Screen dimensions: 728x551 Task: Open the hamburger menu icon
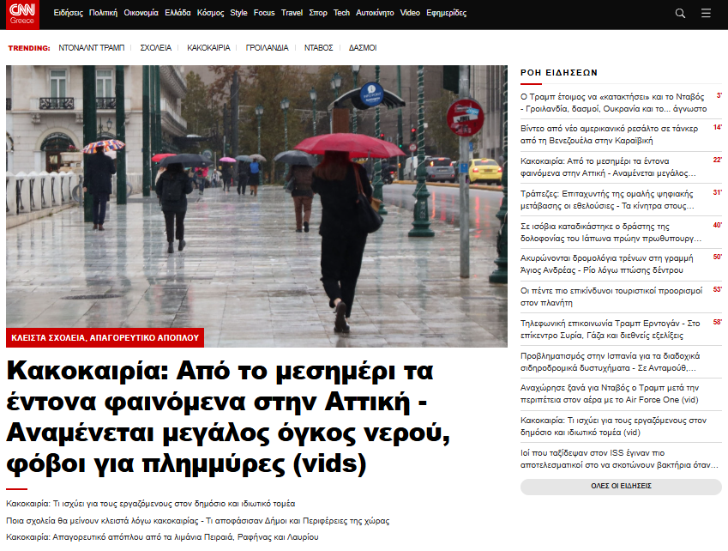click(x=706, y=13)
